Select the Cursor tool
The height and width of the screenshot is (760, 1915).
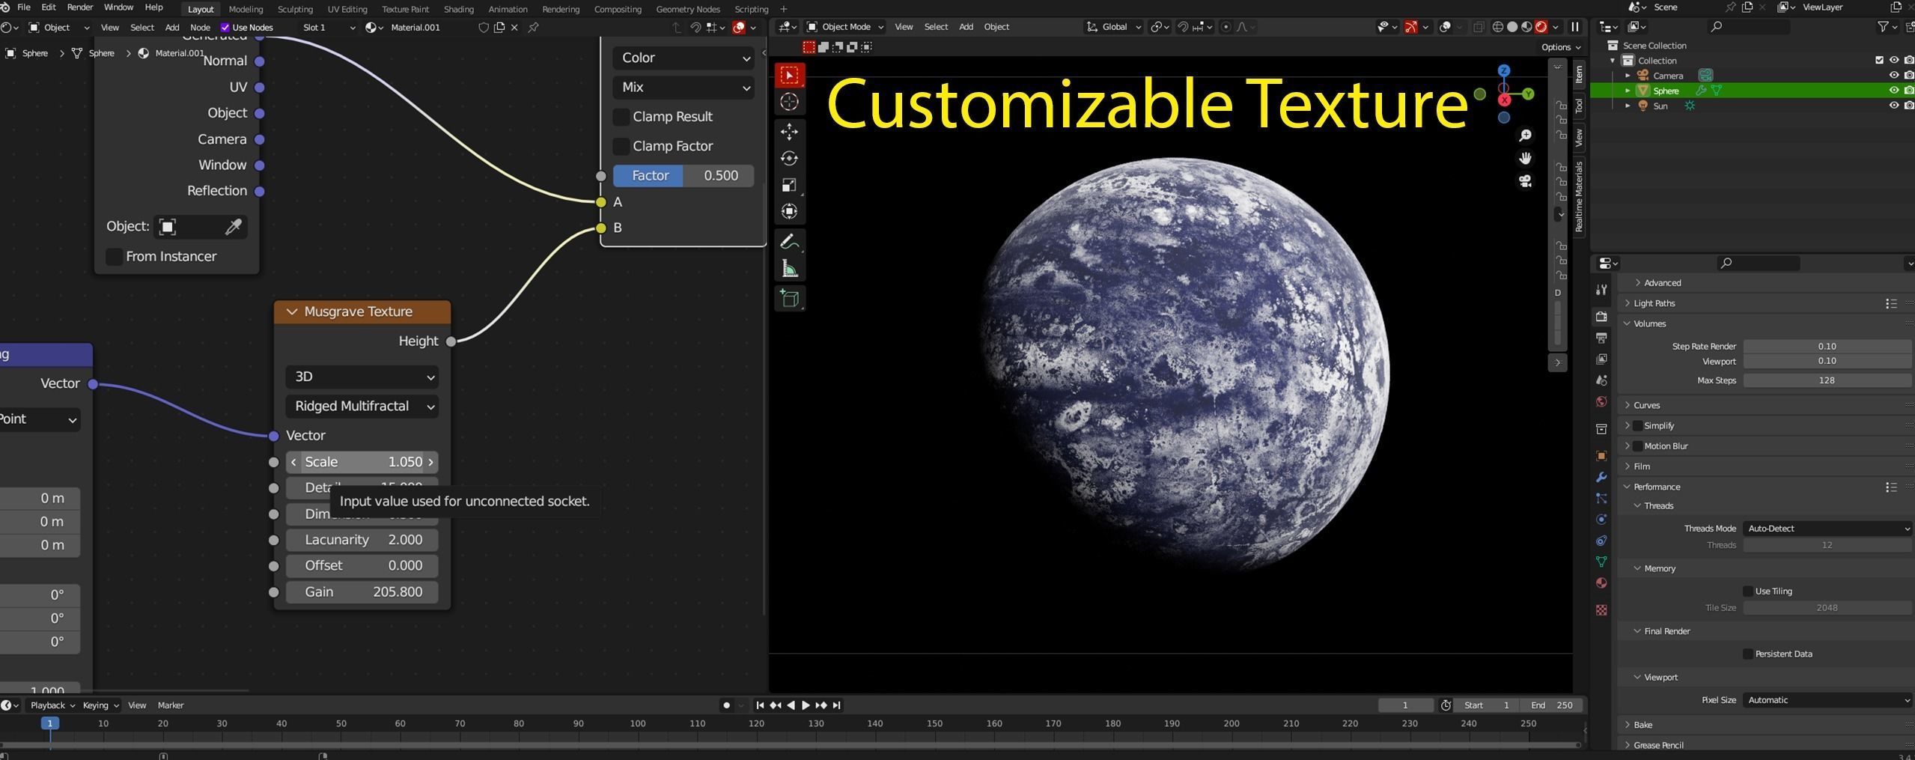click(789, 102)
